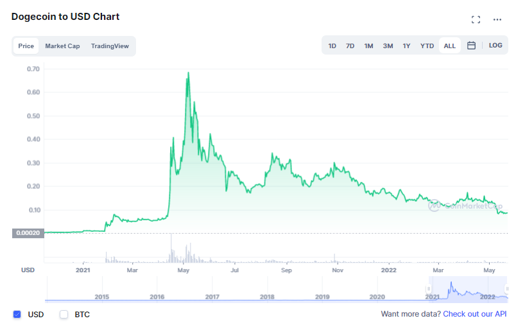Set chart range to 7D
This screenshot has height=323, width=516.
[x=350, y=46]
